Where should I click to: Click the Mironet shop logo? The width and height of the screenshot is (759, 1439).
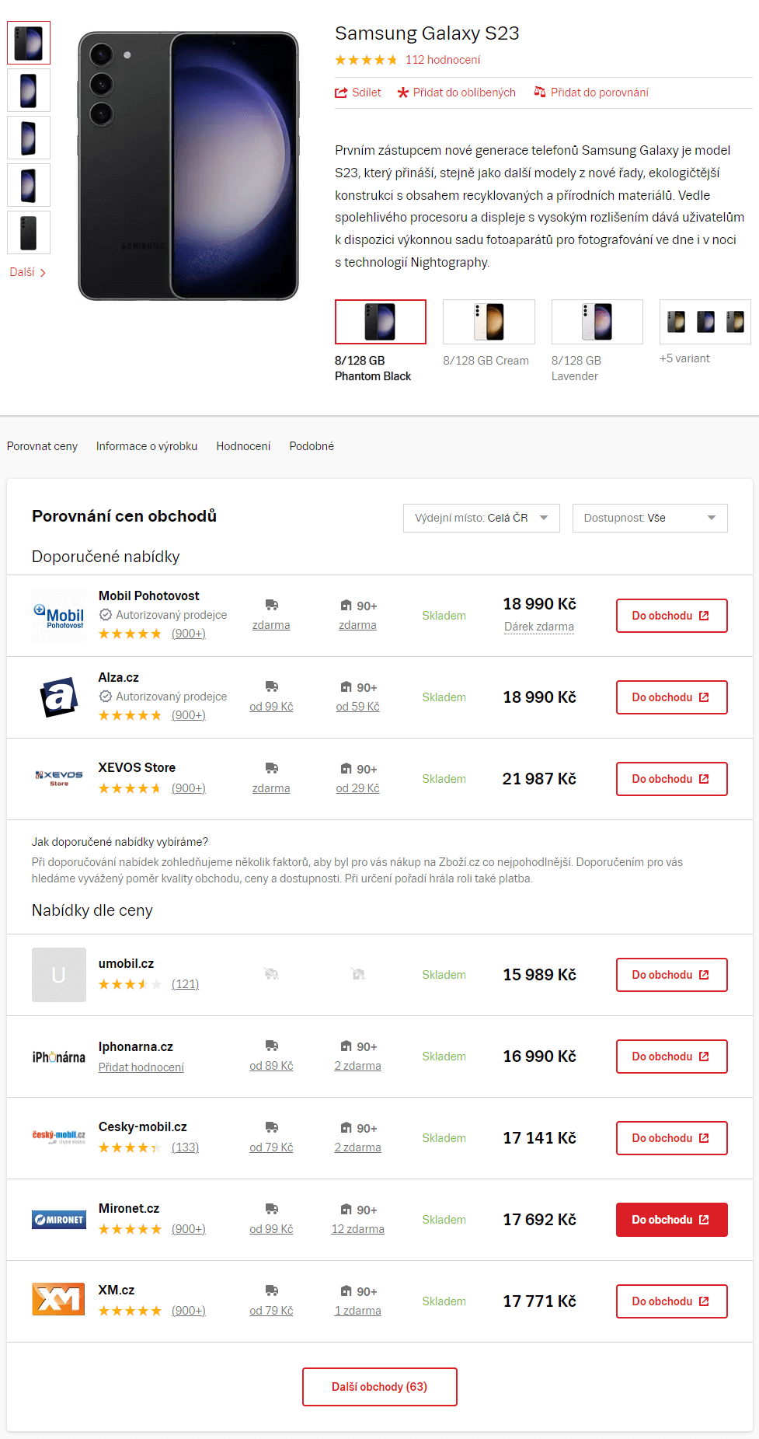pos(59,1220)
